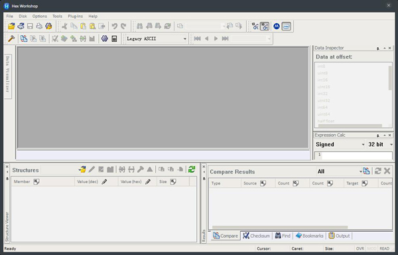Click go to first bookmark button

click(197, 39)
